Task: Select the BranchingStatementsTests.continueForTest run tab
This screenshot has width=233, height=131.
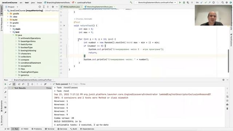Action: (33, 80)
